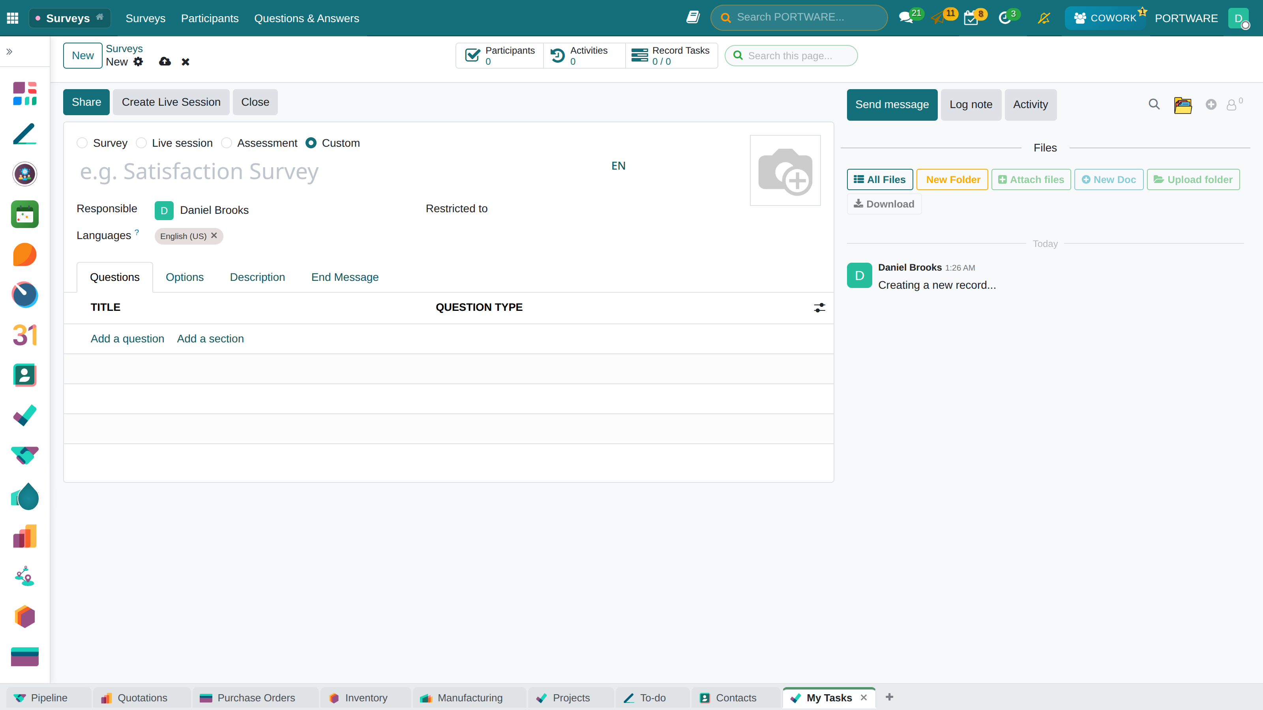
Task: Open the COWORK company switcher
Action: pyautogui.click(x=1105, y=18)
